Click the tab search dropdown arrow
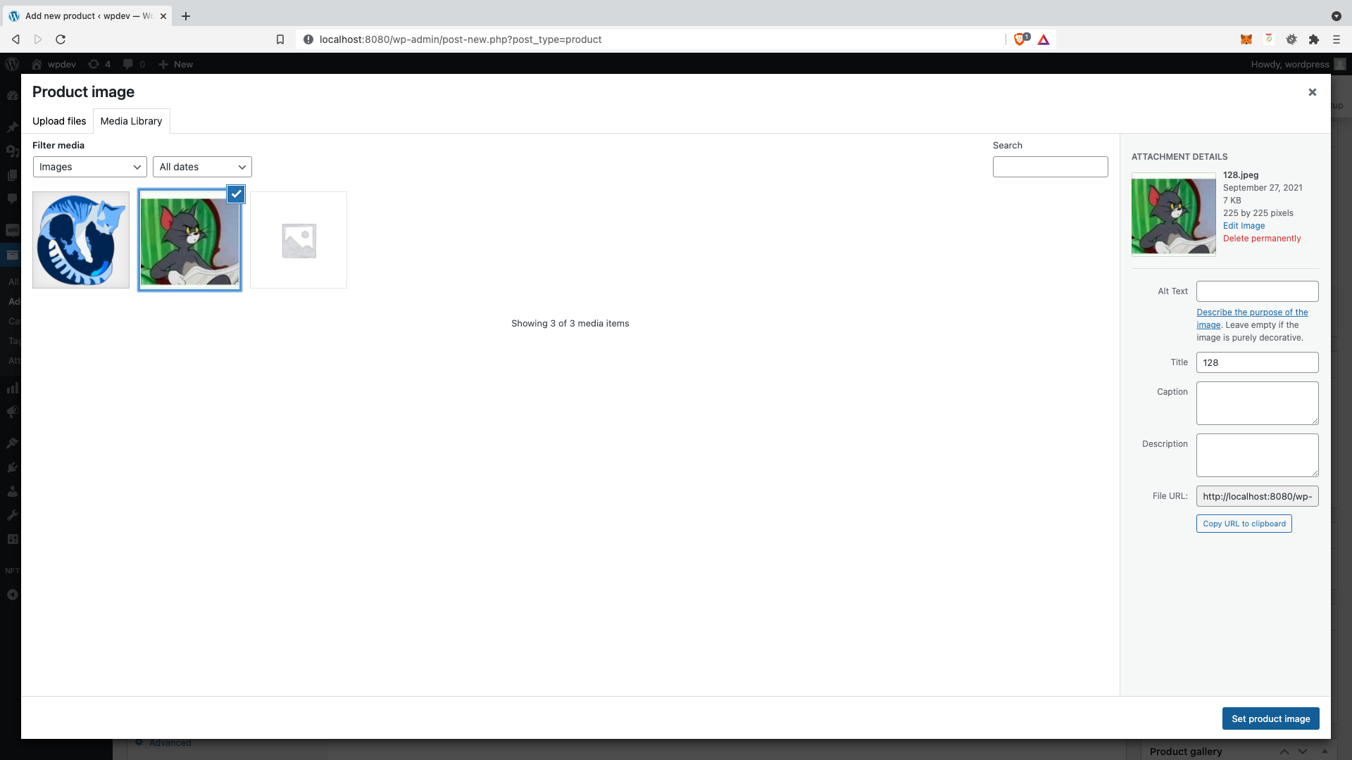This screenshot has height=760, width=1352. tap(1337, 15)
